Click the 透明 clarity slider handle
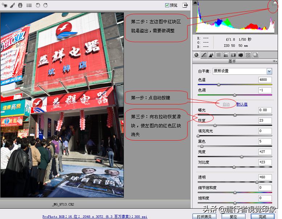Viewport: 282px width, 219px height. coord(257,182)
